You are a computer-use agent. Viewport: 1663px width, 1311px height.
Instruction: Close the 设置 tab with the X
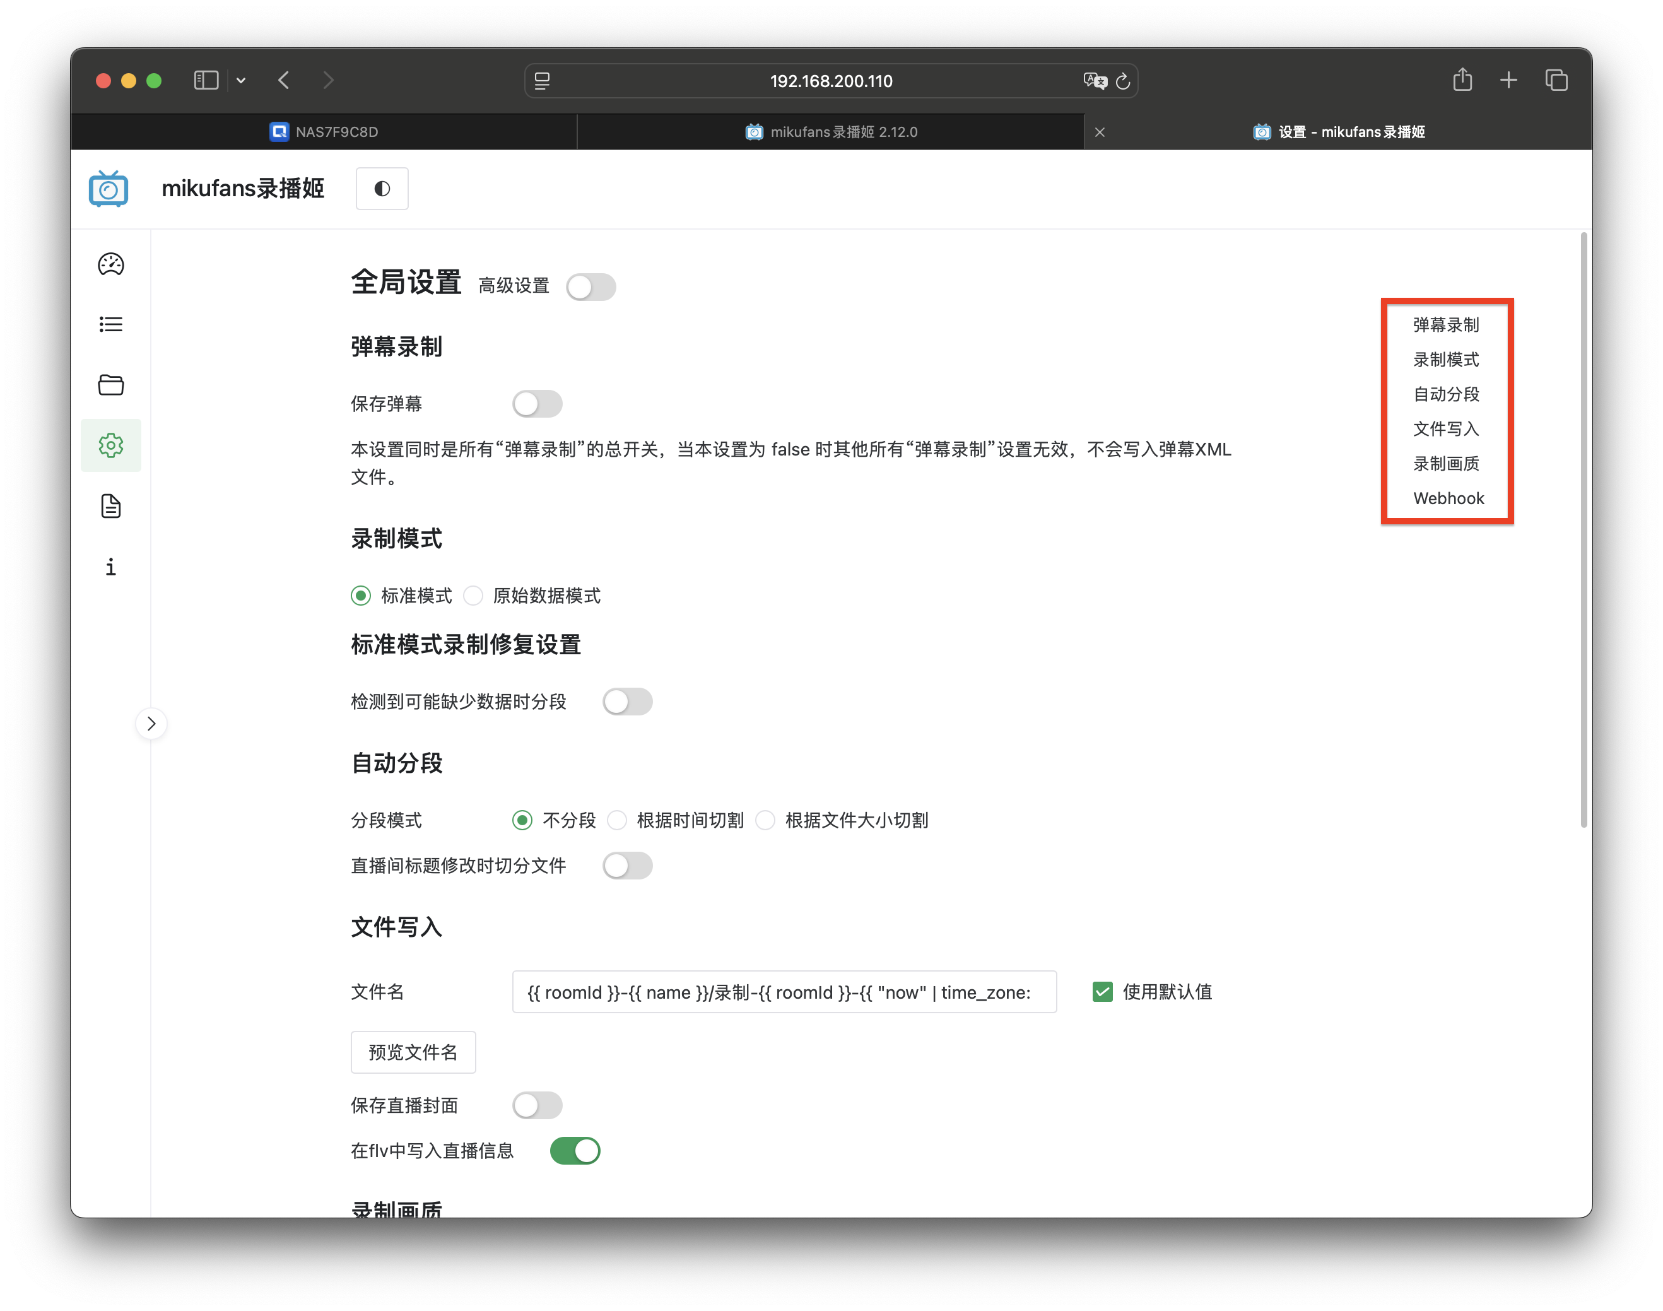[1099, 132]
